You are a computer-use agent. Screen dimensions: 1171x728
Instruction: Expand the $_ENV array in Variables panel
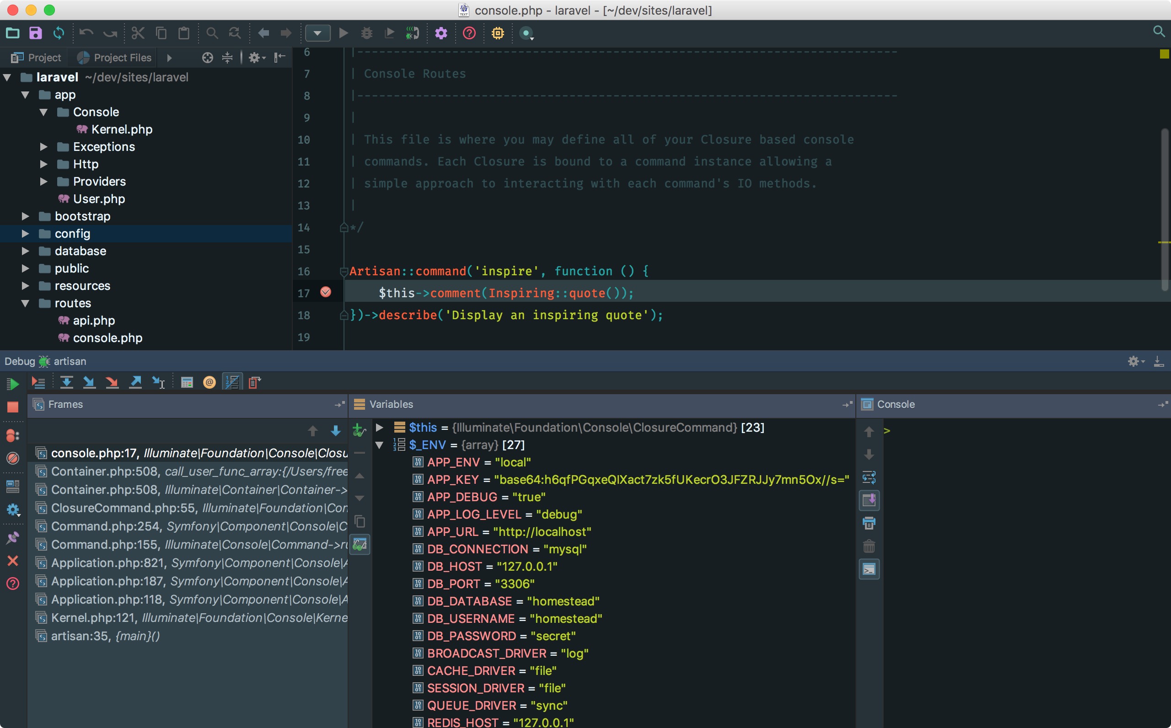[x=378, y=445]
